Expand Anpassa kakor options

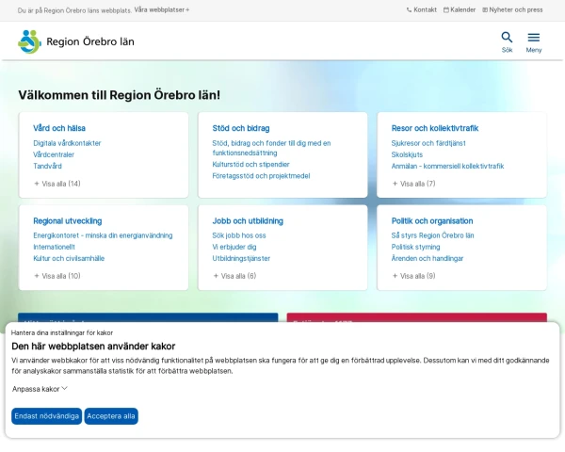pyautogui.click(x=40, y=388)
